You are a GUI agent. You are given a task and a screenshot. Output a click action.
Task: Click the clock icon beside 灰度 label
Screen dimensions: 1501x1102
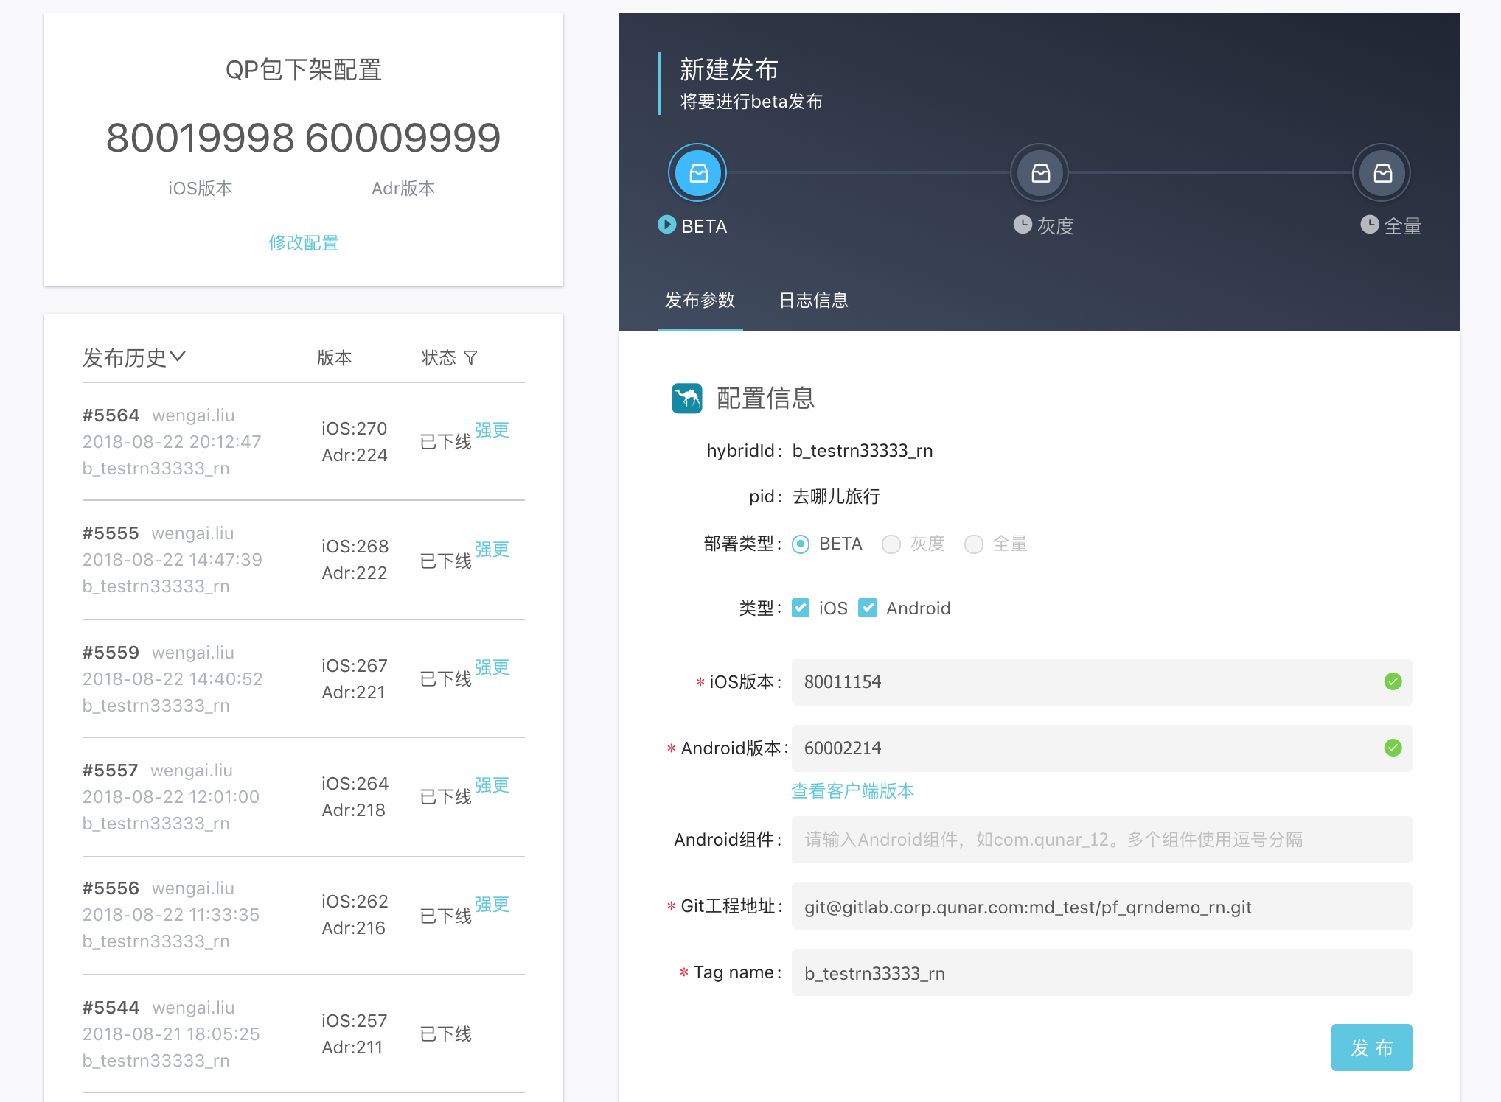1023,225
